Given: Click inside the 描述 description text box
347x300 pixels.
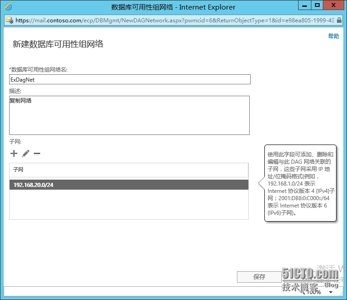Looking at the screenshot, I should coord(129,115).
